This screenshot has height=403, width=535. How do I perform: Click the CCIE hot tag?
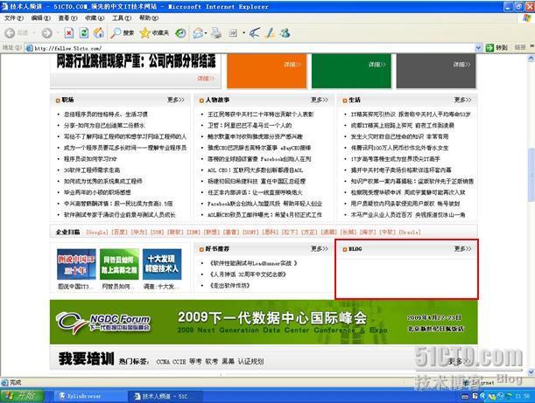click(180, 361)
